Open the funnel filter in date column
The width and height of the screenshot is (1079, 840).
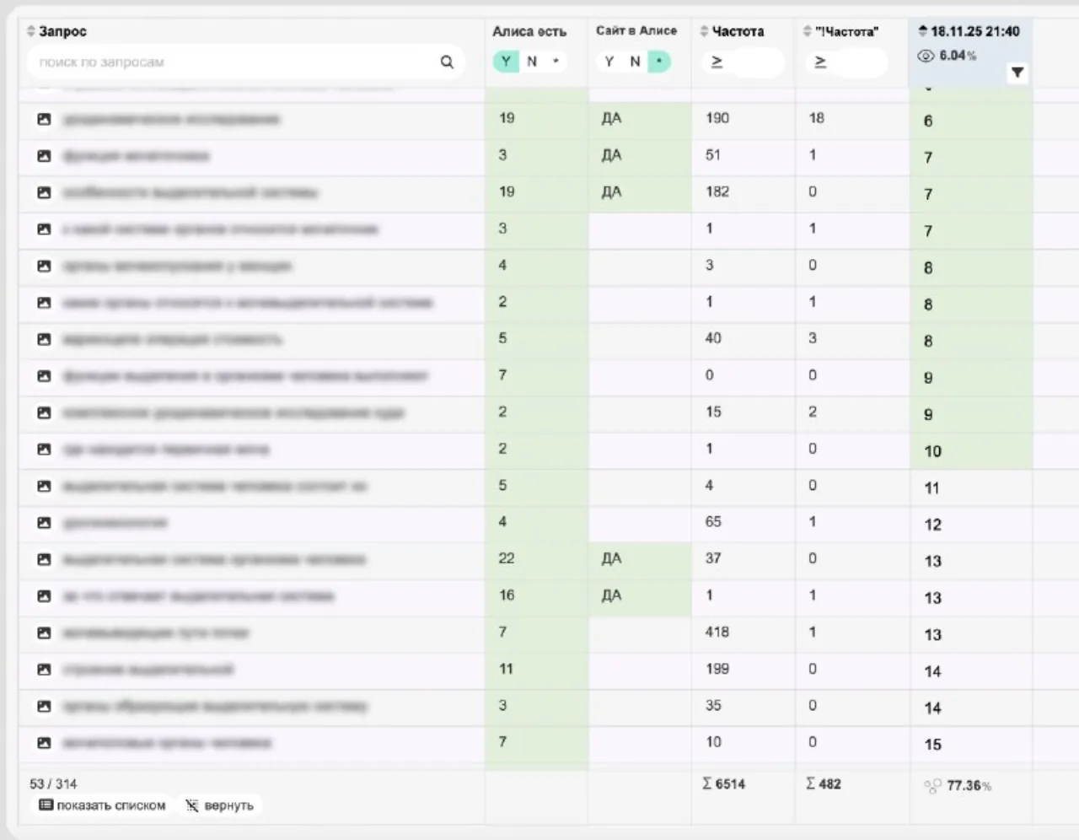1017,73
